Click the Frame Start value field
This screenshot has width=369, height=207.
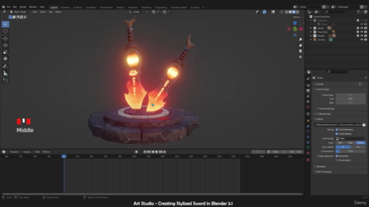coord(351,95)
